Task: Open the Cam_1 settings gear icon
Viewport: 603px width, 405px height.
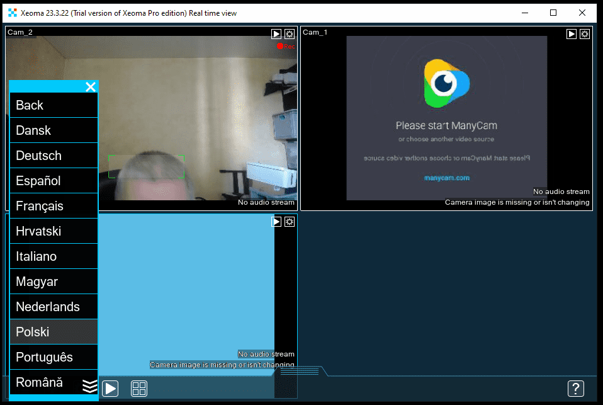Action: [x=585, y=34]
